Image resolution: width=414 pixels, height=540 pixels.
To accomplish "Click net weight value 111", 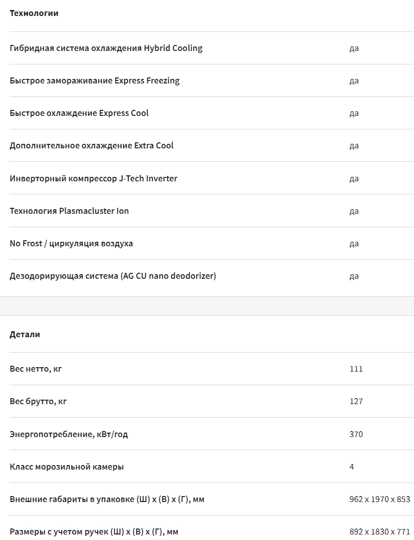I will pyautogui.click(x=356, y=369).
